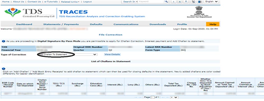Click the Others (Rs.) column header
Screen dimensions: 264x101
[x=152, y=85]
